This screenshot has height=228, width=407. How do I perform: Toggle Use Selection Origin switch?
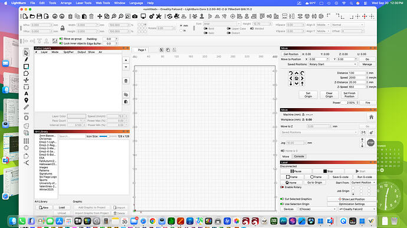click(282, 204)
